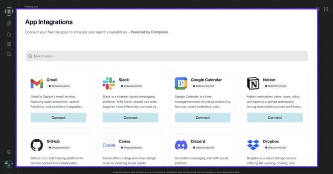This screenshot has width=333, height=174.
Task: Click the Slack logo icon
Action: click(x=109, y=83)
